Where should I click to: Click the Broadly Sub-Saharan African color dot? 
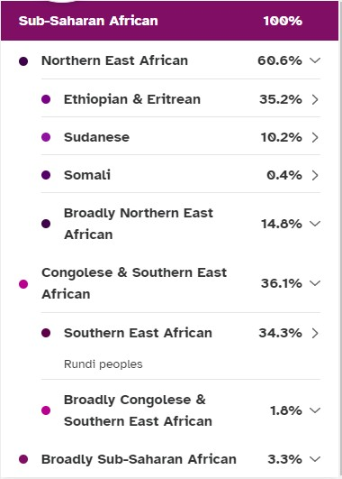23,459
